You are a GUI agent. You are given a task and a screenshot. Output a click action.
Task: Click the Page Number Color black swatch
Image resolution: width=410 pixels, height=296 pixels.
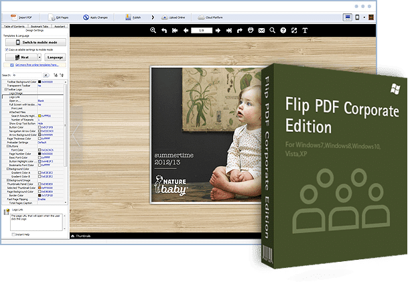[x=40, y=154]
